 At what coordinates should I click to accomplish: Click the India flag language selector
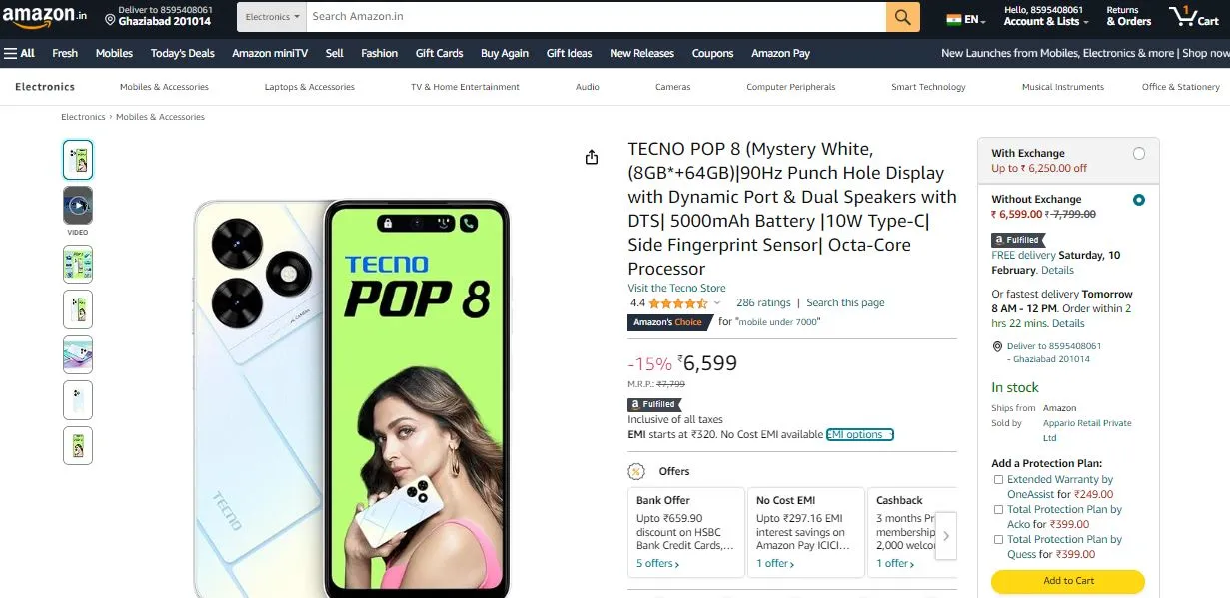pos(965,20)
